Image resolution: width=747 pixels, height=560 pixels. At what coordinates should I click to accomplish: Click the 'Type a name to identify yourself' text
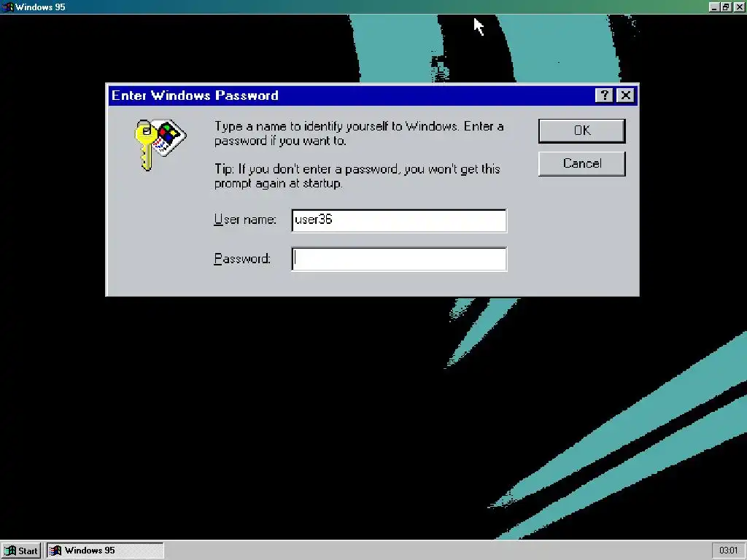359,133
